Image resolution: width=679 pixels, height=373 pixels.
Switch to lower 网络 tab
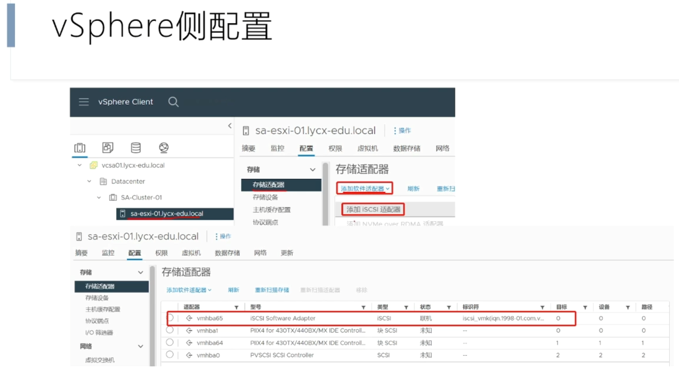(260, 253)
